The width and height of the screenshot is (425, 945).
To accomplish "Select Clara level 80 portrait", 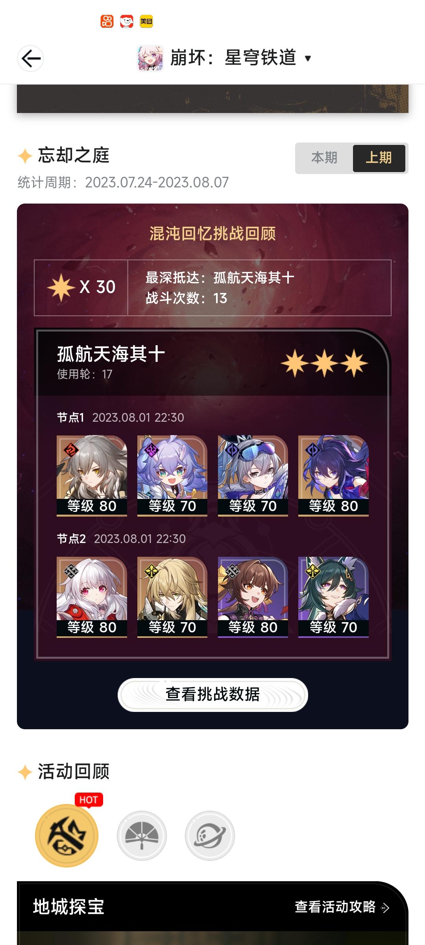I will coord(92,597).
